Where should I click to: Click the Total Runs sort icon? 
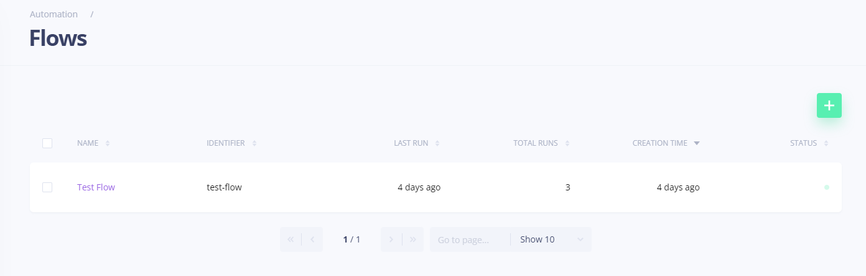[x=567, y=143]
